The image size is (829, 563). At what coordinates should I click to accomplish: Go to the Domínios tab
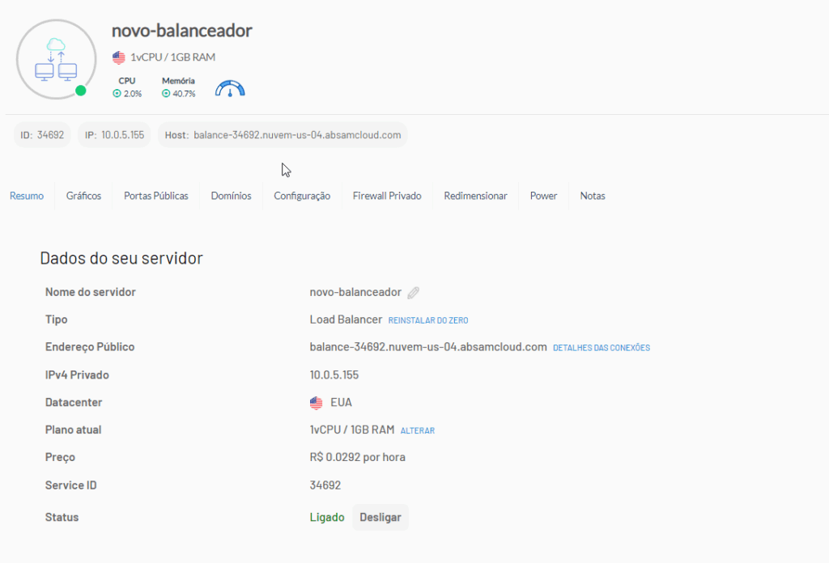[x=231, y=196]
